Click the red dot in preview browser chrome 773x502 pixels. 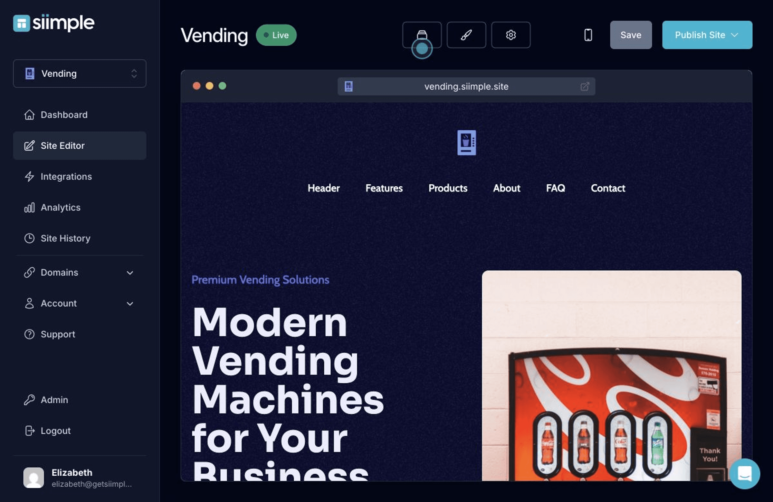pyautogui.click(x=196, y=86)
